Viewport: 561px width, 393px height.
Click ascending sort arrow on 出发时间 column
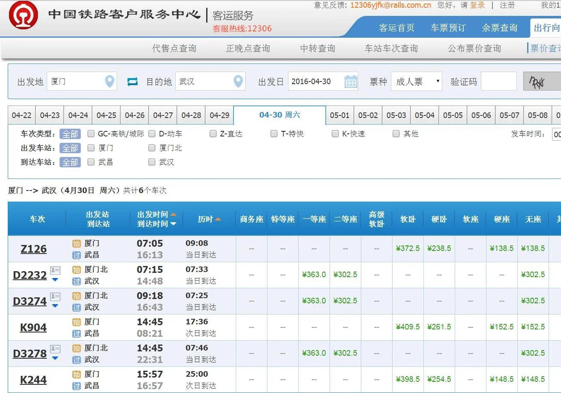coord(173,214)
